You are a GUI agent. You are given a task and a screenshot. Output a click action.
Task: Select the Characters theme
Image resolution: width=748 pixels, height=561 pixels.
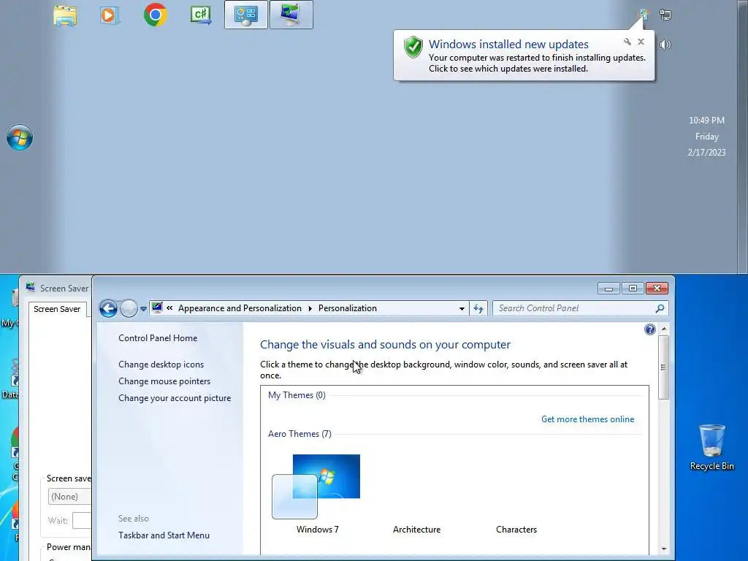[x=516, y=530]
